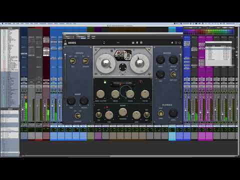Viewport: 240px width, 180px height.
Task: Click the Wires plugin logo icon
Action: (65, 42)
